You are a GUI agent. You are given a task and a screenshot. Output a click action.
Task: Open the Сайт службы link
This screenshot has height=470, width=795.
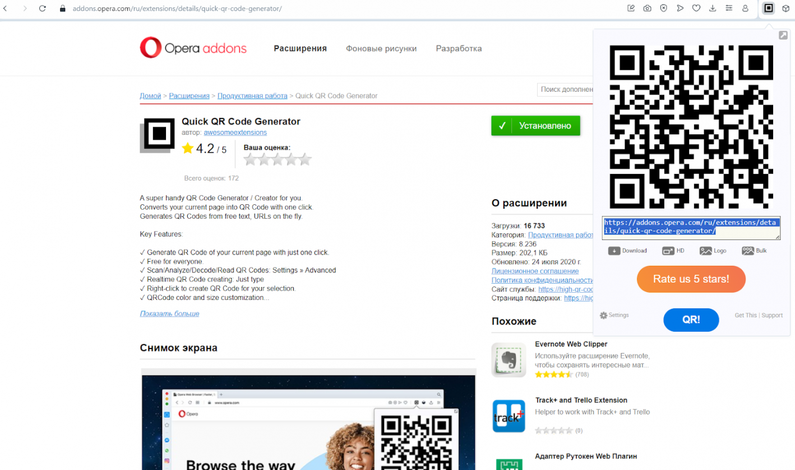coord(566,289)
